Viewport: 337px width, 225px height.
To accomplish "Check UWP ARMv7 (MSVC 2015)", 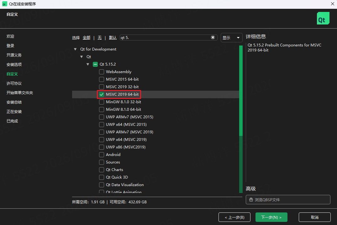I will pyautogui.click(x=102, y=117).
